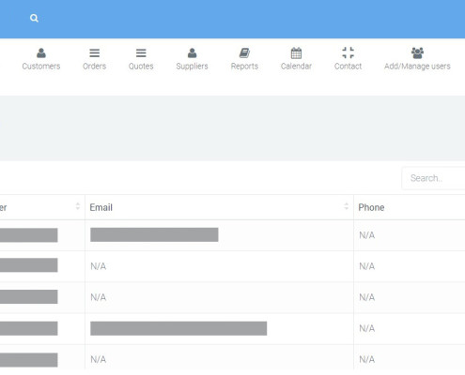The image size is (465, 375).
Task: Go to Calendar menu label
Action: point(296,67)
